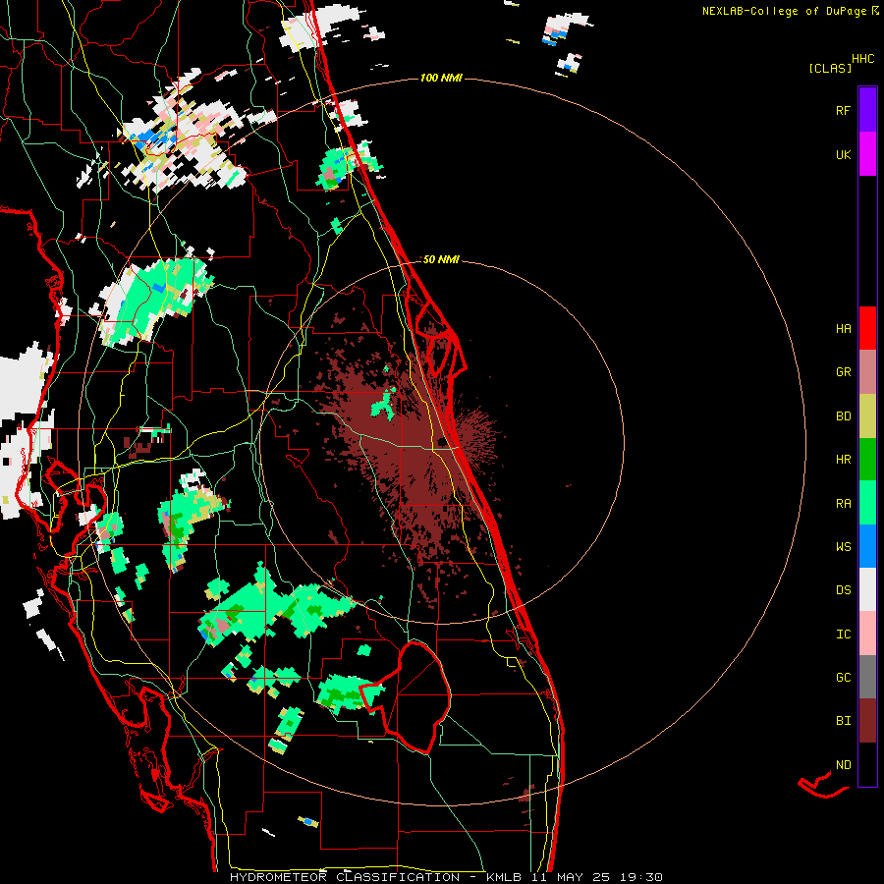The image size is (884, 884).
Task: Click the BD yellow legend swatch
Action: point(867,416)
